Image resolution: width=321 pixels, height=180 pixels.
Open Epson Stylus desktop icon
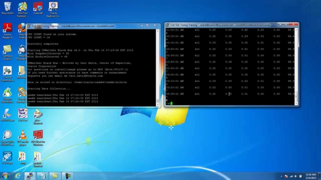[x=8, y=138]
